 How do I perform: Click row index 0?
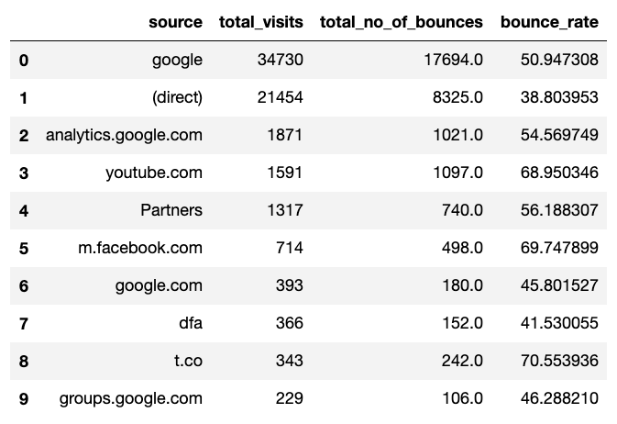pos(24,61)
